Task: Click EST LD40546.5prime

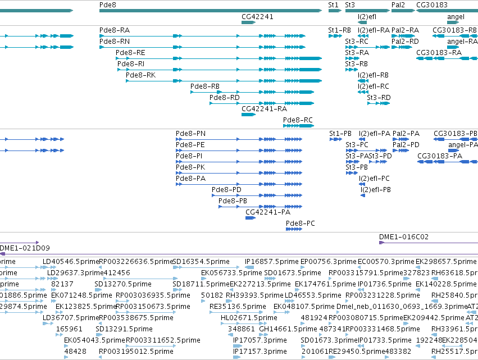Action: (49, 267)
